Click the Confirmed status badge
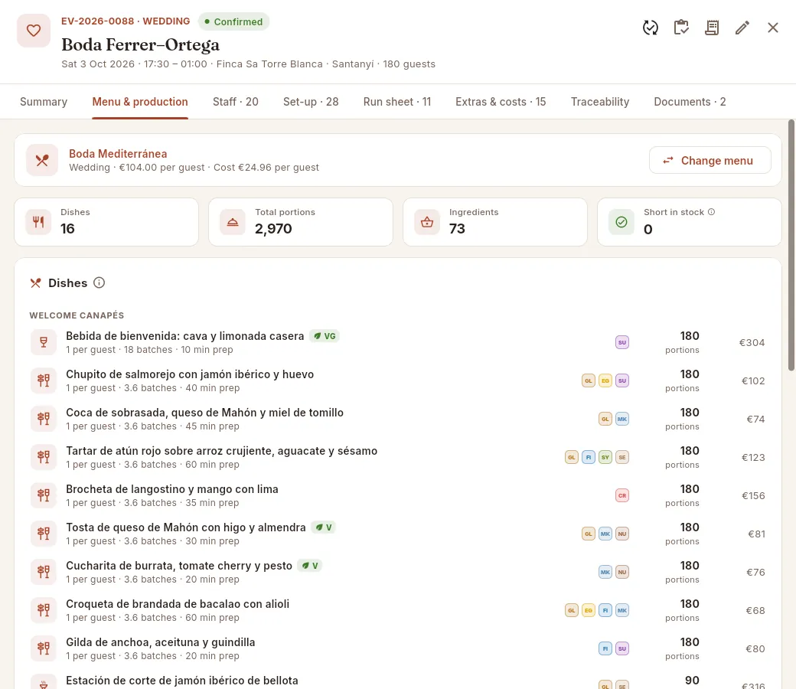This screenshot has width=796, height=689. 233,22
